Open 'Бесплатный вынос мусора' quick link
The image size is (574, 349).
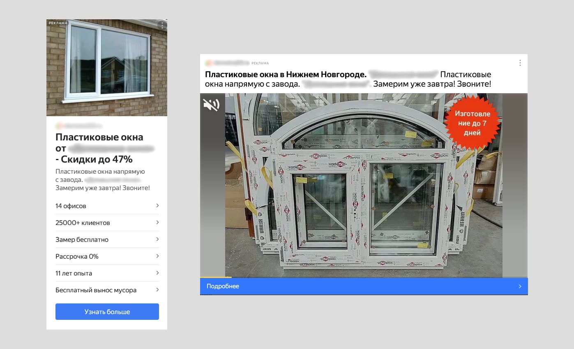coord(107,290)
